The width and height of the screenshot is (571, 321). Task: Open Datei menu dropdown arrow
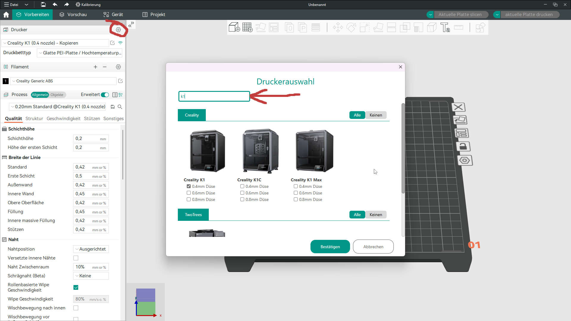tap(26, 4)
